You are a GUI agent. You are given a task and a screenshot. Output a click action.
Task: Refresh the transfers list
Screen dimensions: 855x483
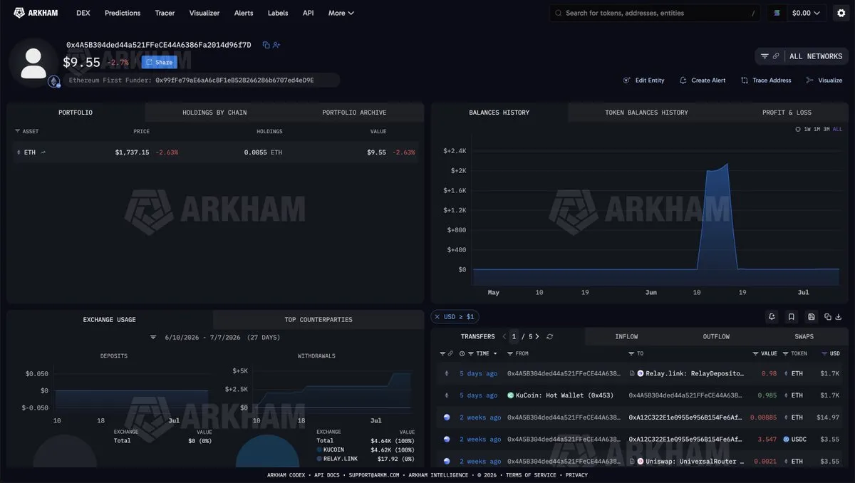(x=550, y=336)
